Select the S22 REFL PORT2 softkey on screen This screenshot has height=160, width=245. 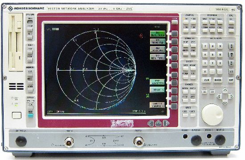(158, 57)
